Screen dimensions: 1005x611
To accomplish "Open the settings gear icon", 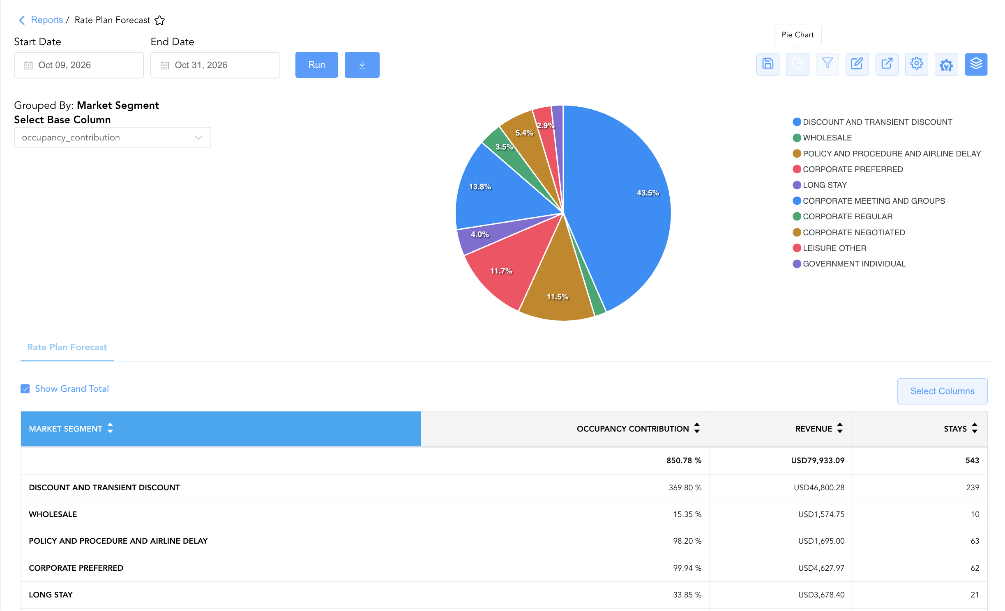I will click(x=916, y=64).
